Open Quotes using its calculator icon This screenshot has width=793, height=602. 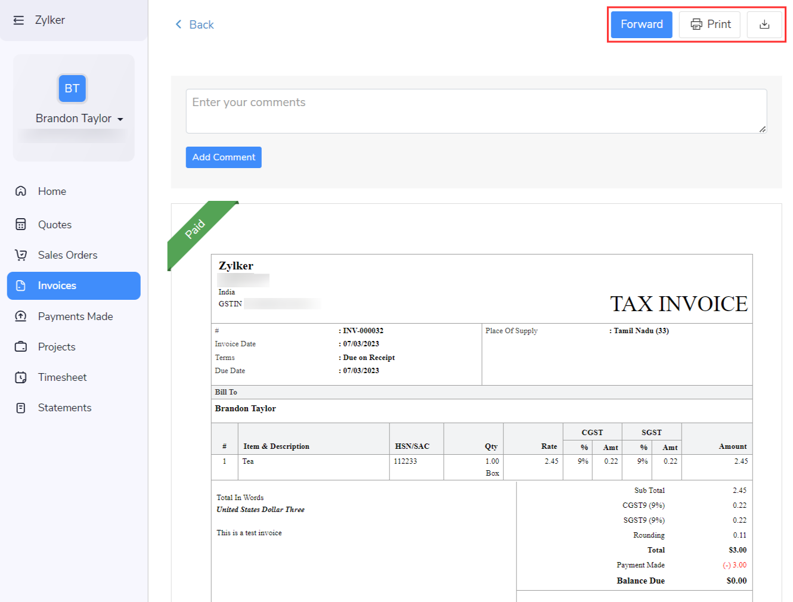coord(21,224)
